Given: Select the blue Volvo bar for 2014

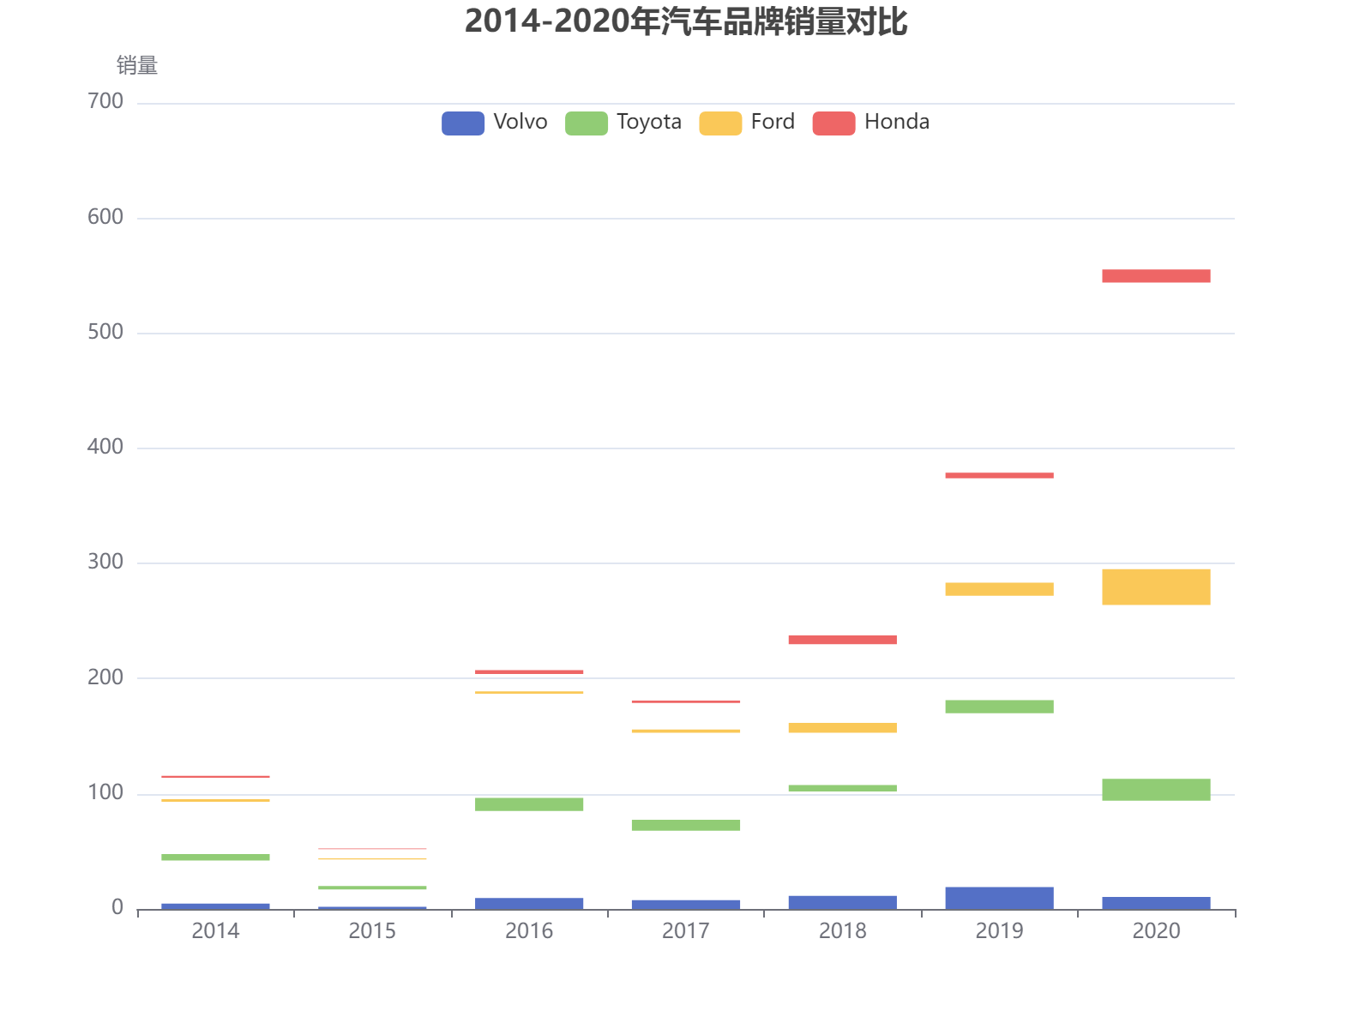Looking at the screenshot, I should 215,906.
